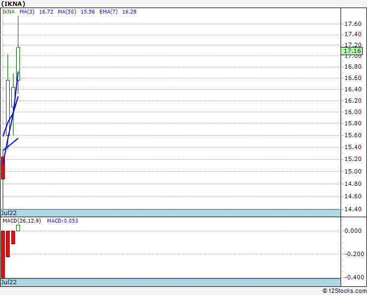Click the MA(50) indicator label
367x295 pixels.
(67, 12)
